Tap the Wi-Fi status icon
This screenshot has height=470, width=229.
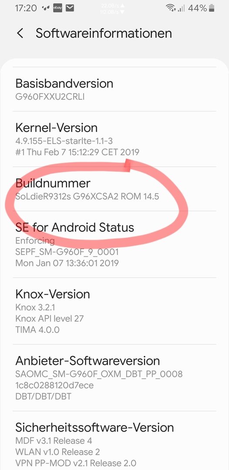171,8
